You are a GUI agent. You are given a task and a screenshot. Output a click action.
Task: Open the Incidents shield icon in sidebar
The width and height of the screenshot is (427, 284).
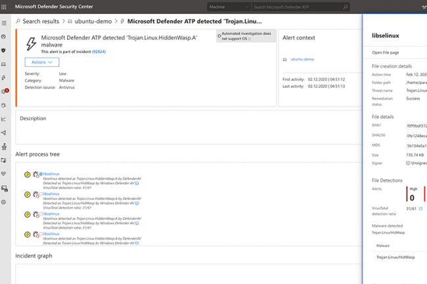click(3, 51)
